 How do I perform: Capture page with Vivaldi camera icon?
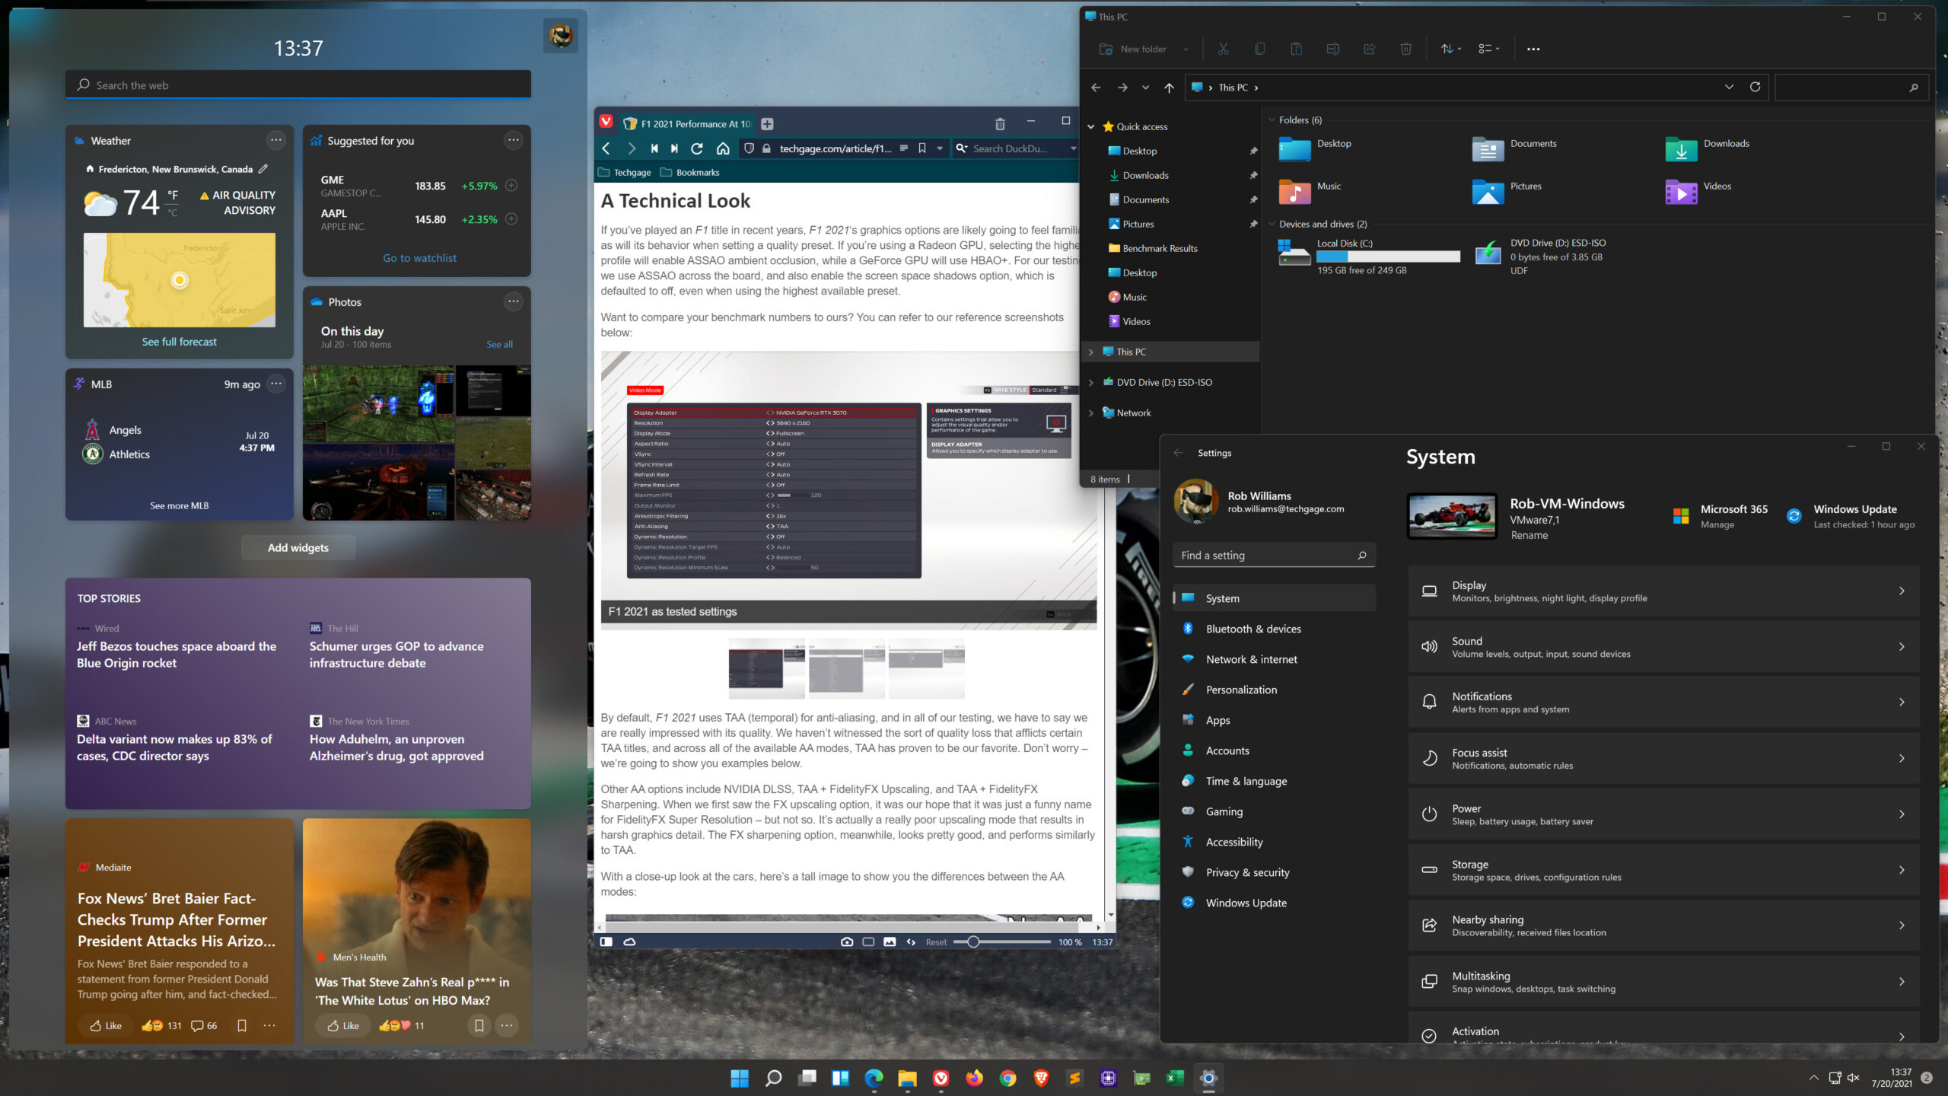coord(846,941)
